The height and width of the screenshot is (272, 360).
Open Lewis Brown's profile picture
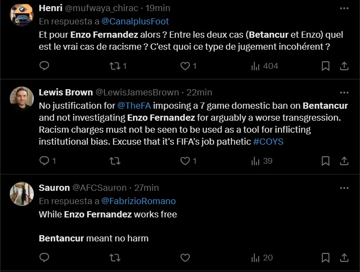coord(22,99)
